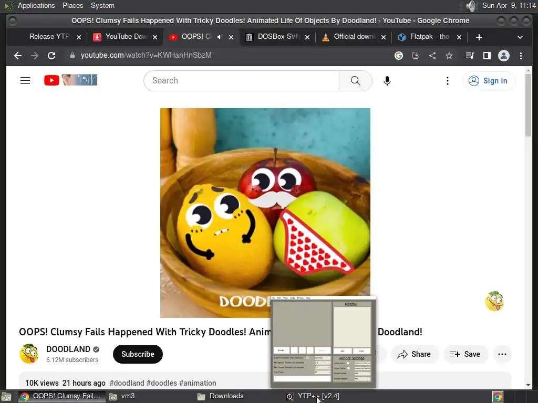This screenshot has height=403, width=538.
Task: Click the install/download page icon in the address bar
Action: pyautogui.click(x=416, y=56)
